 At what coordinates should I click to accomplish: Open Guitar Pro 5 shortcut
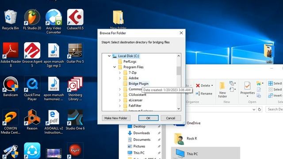coord(75,53)
